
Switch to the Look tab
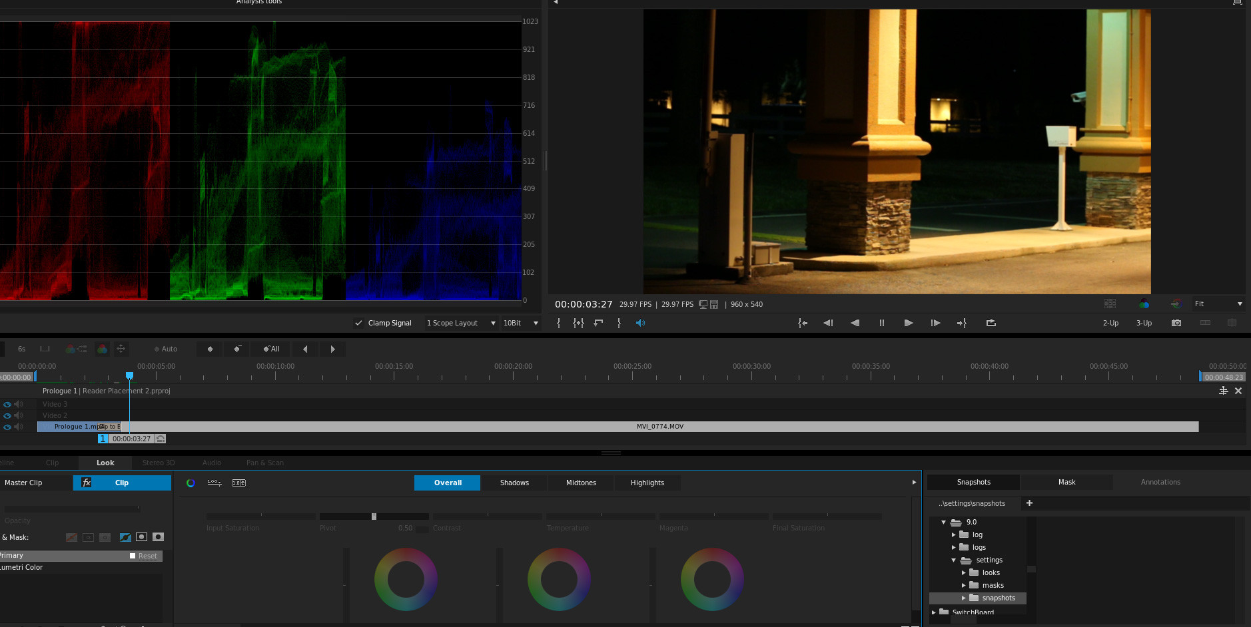pos(105,463)
